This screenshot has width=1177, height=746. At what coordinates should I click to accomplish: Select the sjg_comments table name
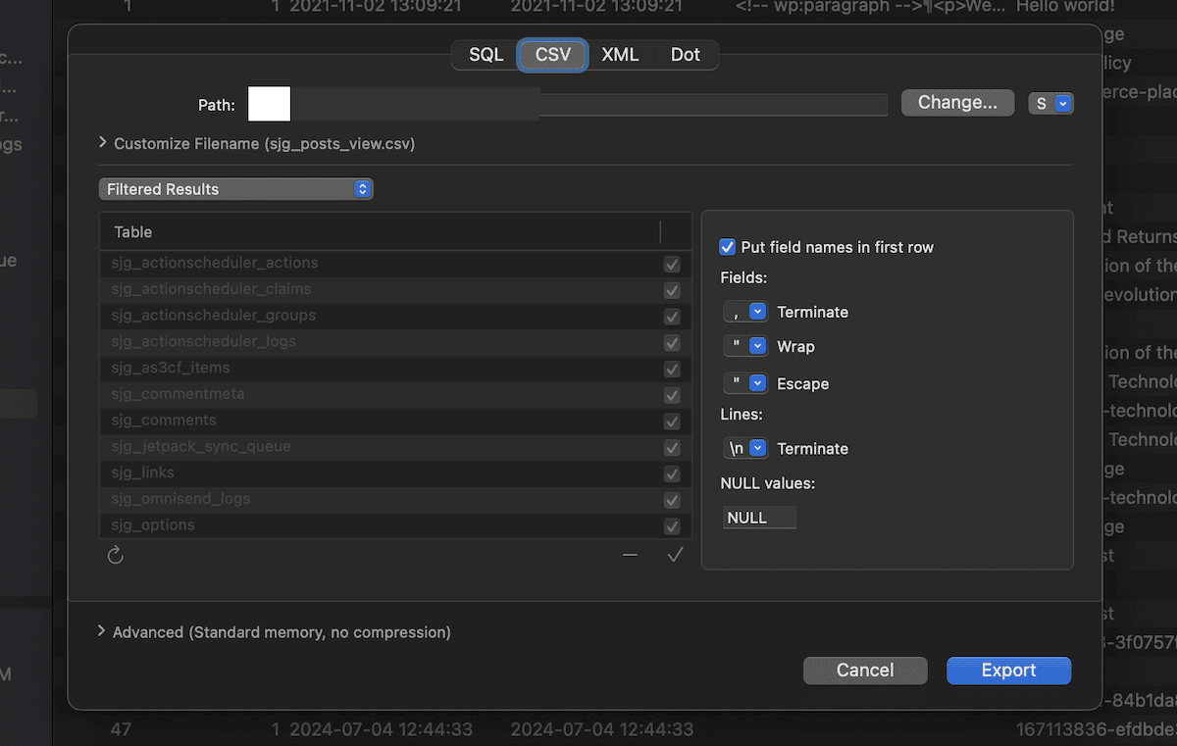[163, 421]
